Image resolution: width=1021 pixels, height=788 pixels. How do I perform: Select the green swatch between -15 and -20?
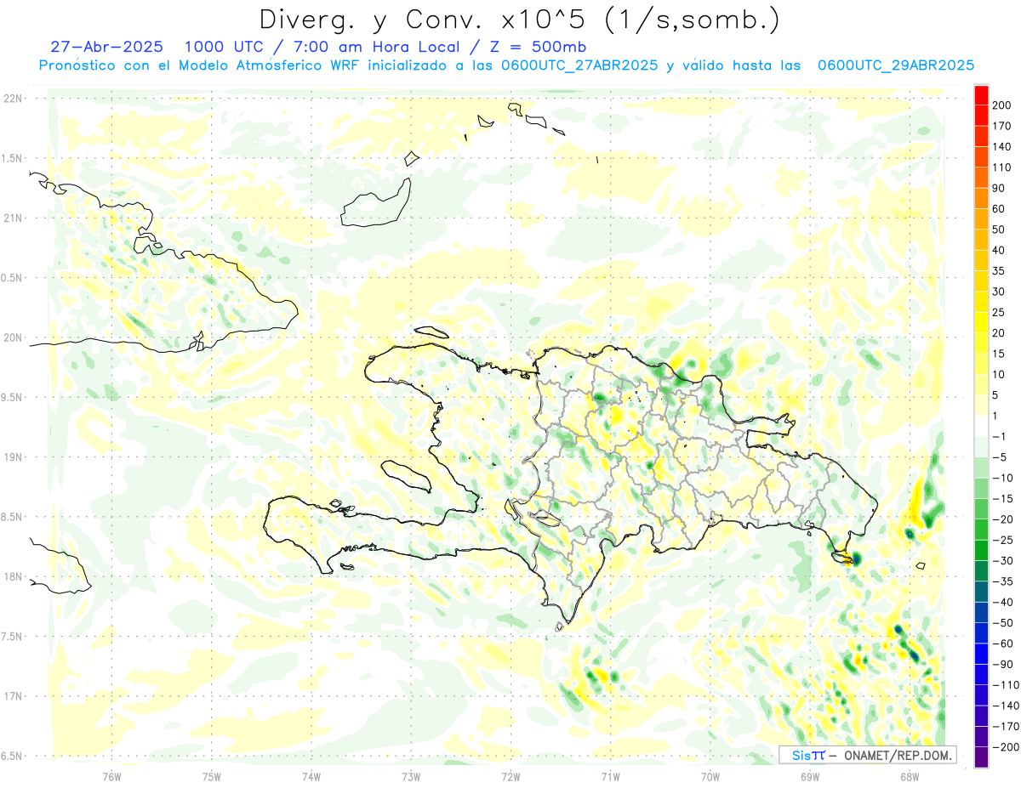[981, 508]
